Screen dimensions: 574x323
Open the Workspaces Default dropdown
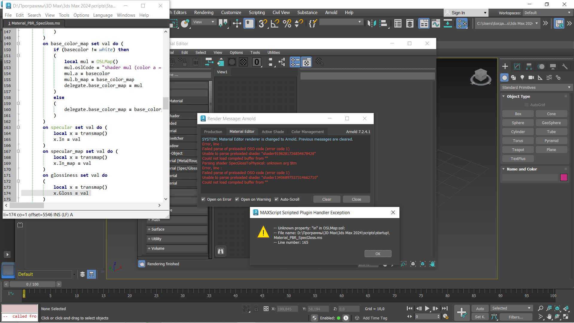[547, 13]
